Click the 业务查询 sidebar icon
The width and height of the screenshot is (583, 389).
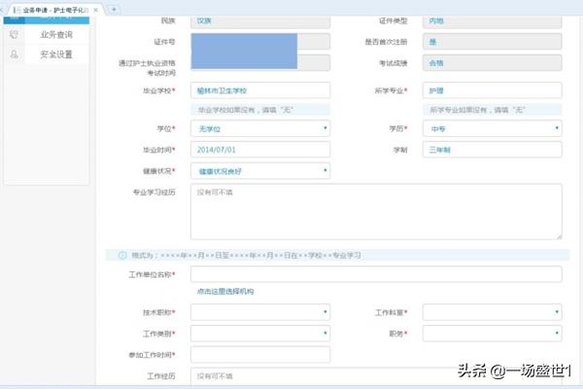coord(14,34)
